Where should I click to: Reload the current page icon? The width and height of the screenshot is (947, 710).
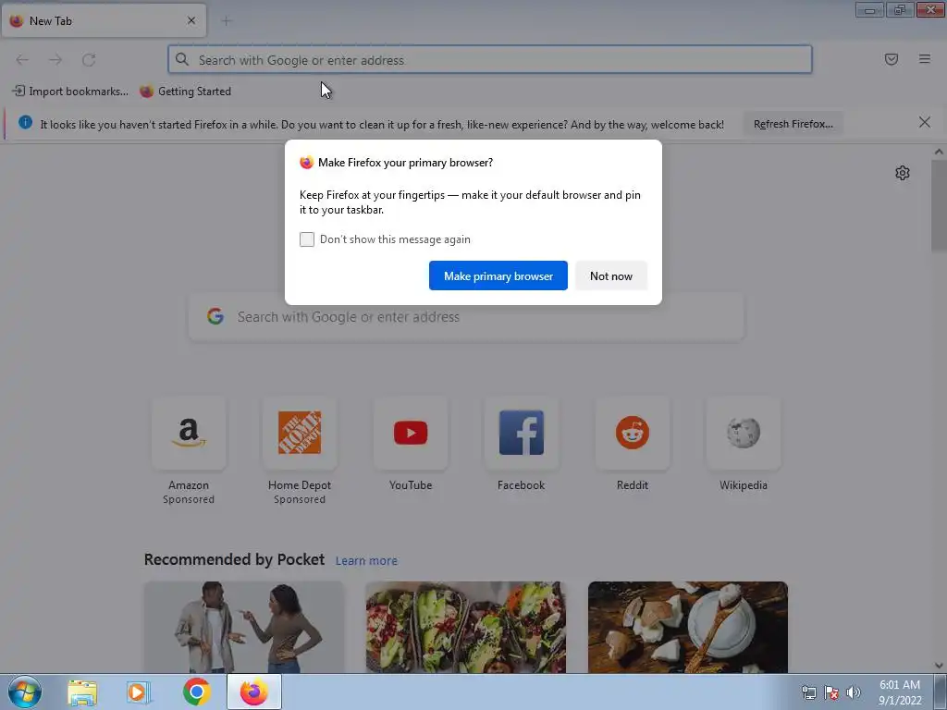(89, 60)
